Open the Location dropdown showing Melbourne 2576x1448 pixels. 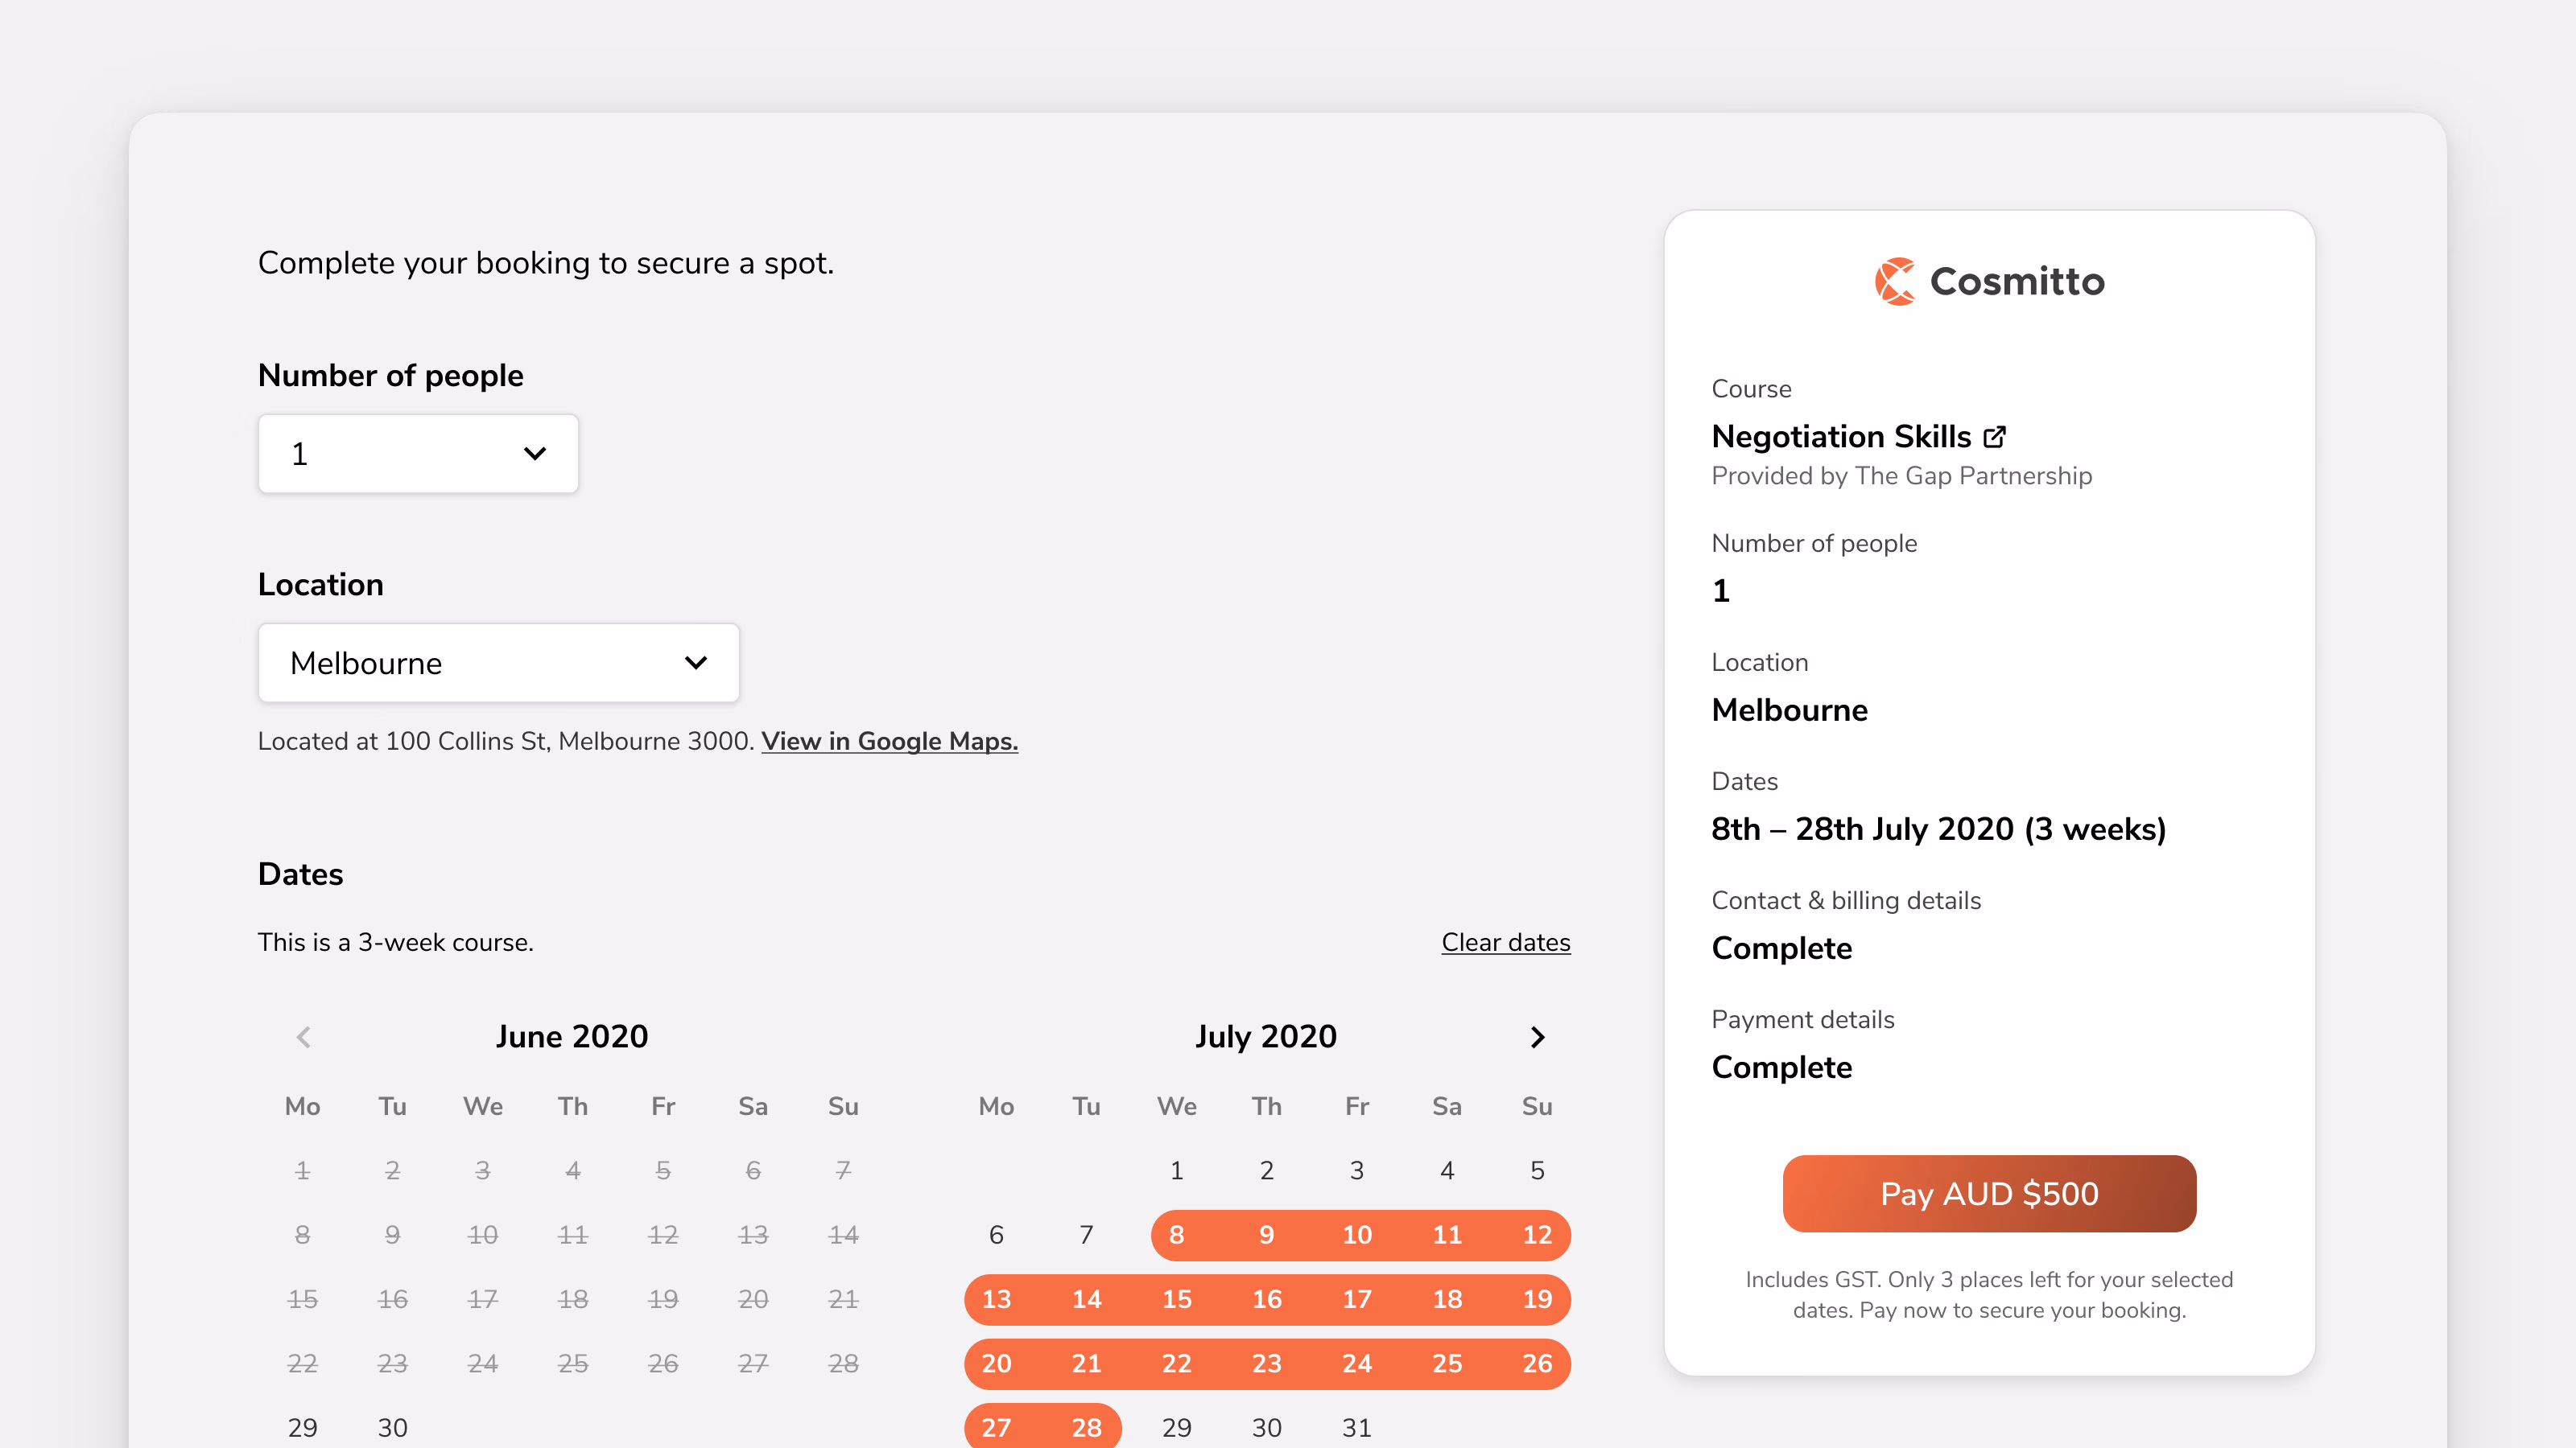pyautogui.click(x=497, y=663)
